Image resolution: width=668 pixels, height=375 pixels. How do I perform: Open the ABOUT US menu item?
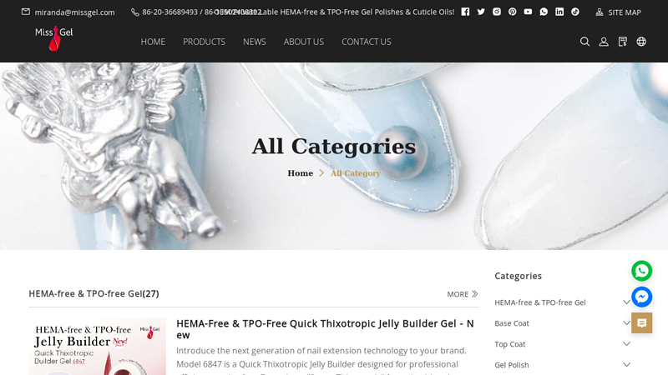(x=304, y=42)
